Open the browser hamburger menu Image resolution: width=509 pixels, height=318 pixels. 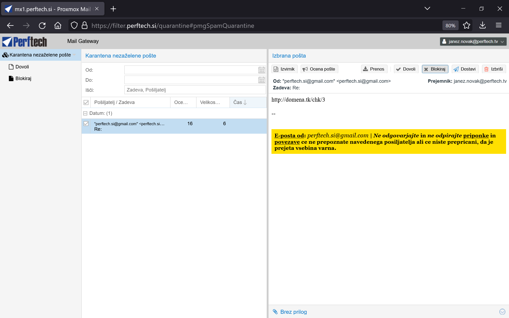(x=499, y=25)
